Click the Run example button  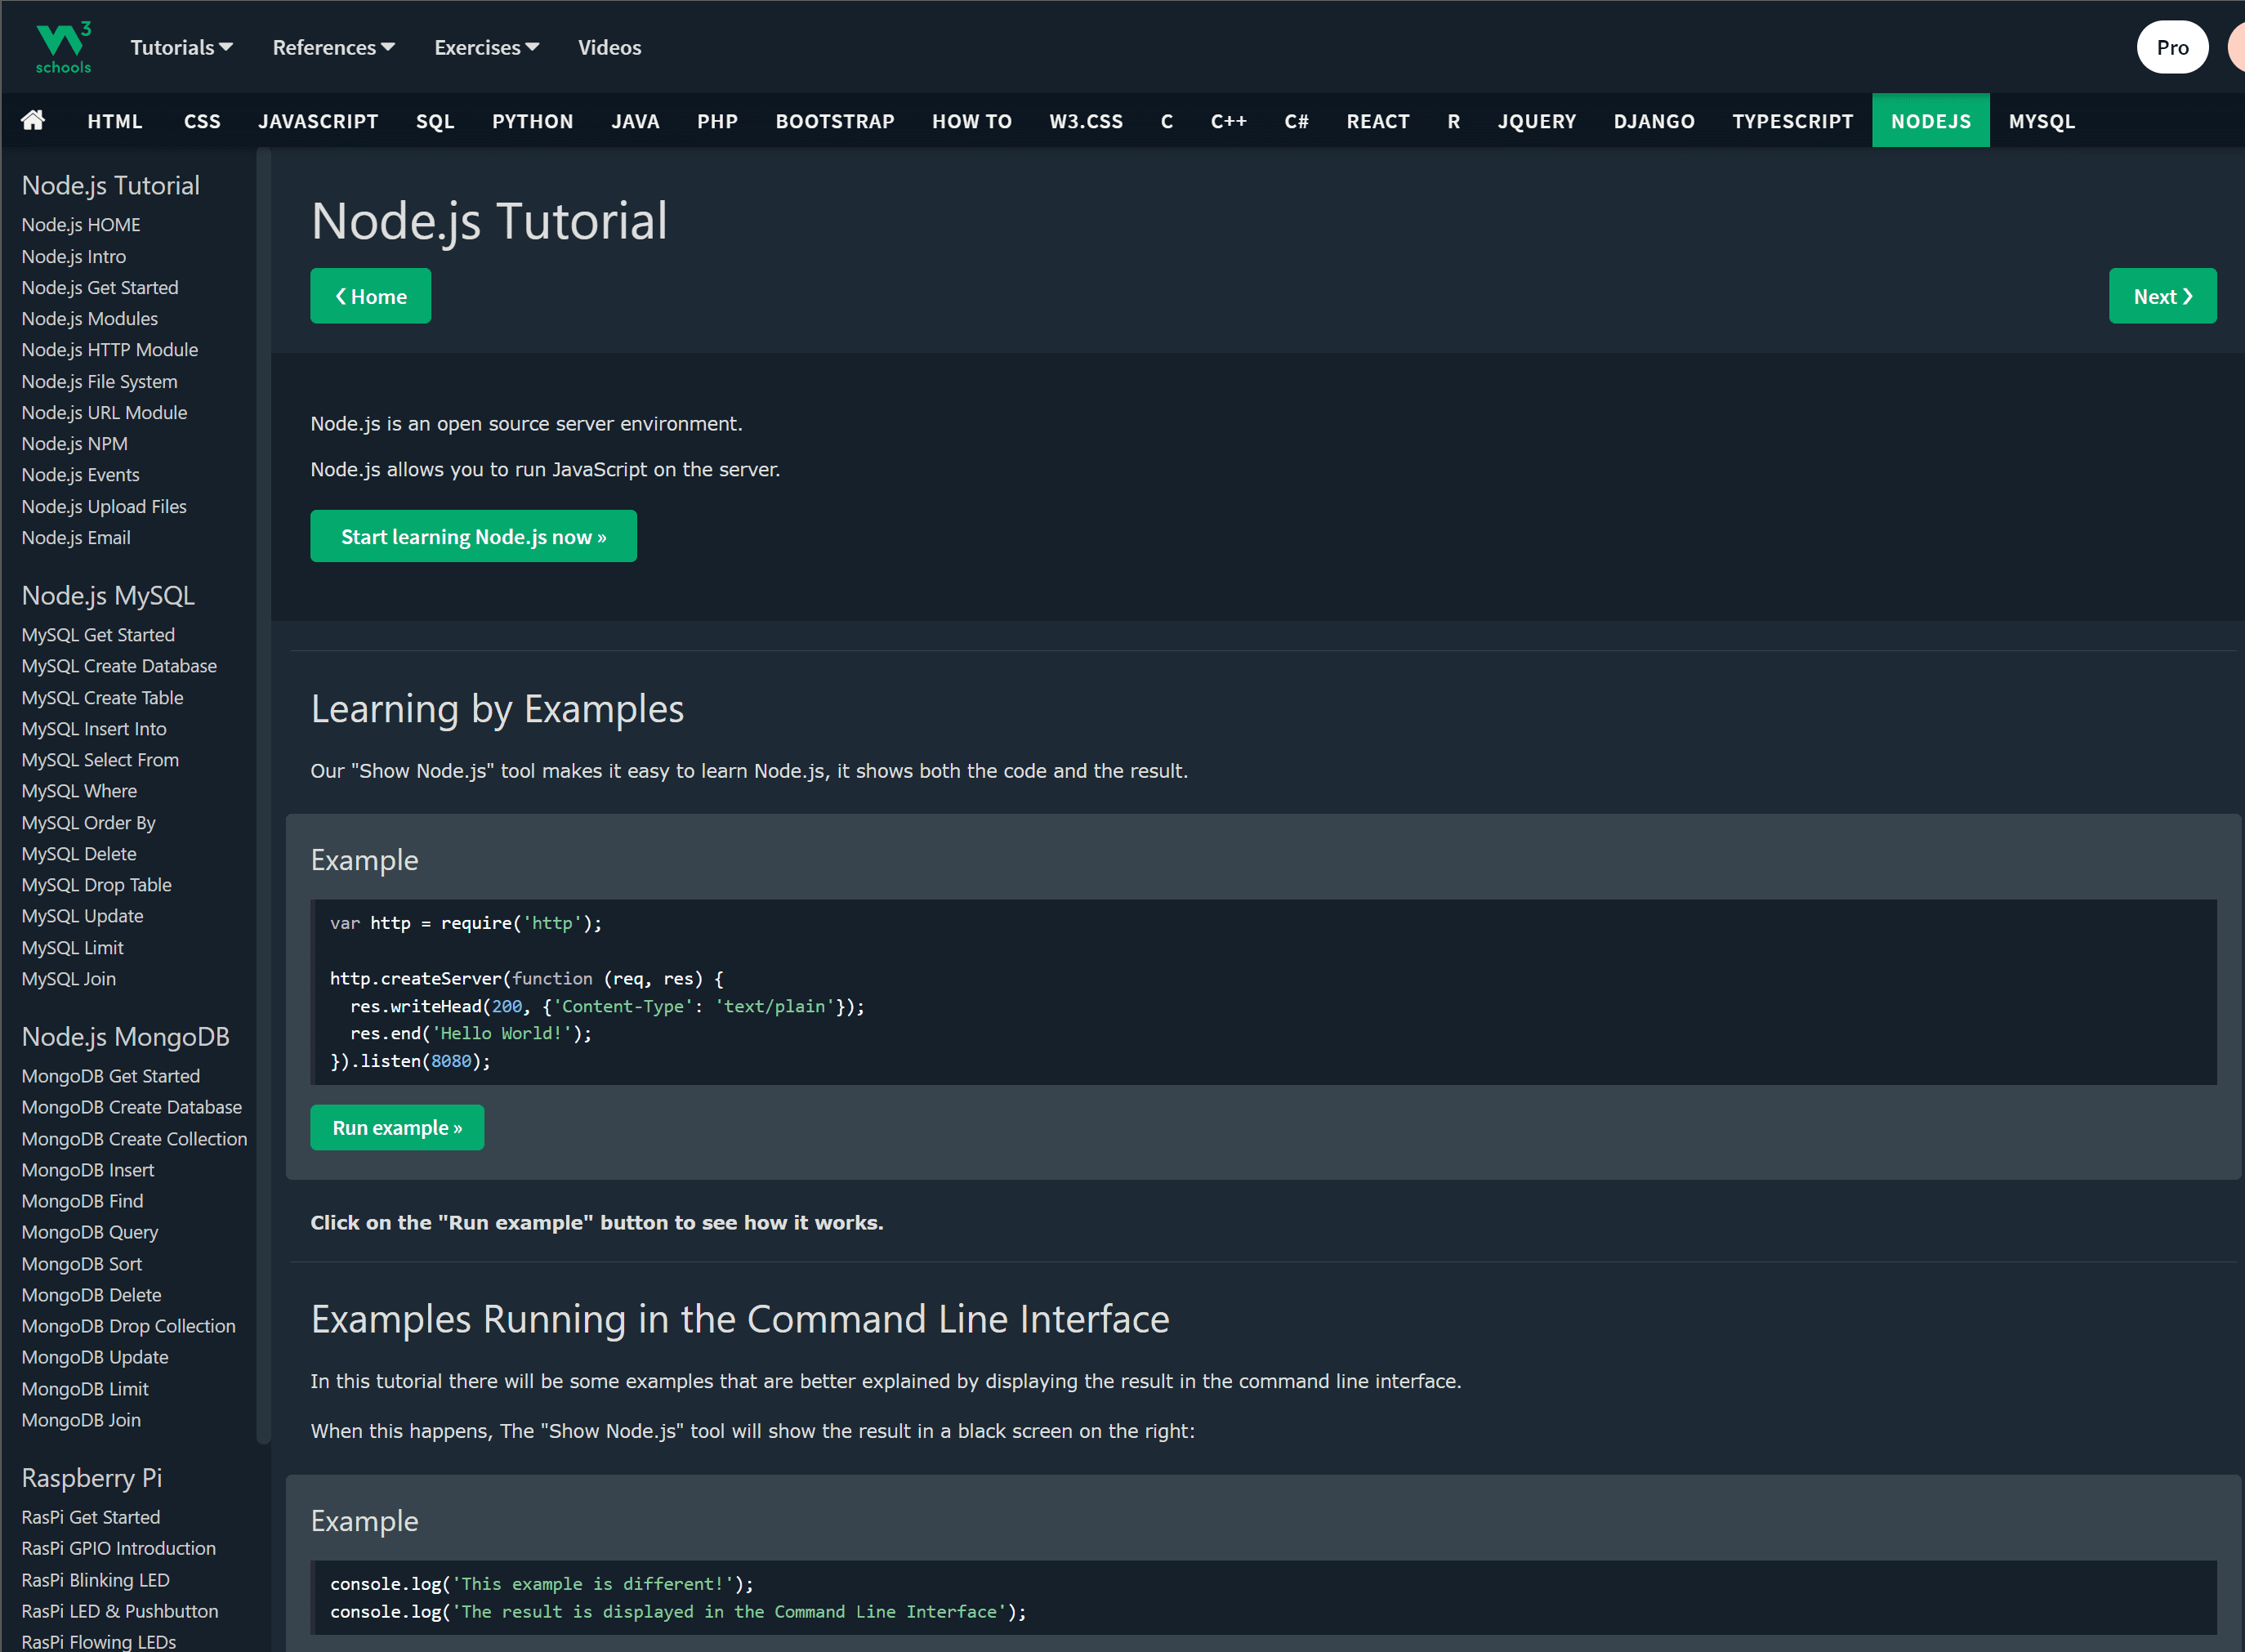tap(397, 1127)
